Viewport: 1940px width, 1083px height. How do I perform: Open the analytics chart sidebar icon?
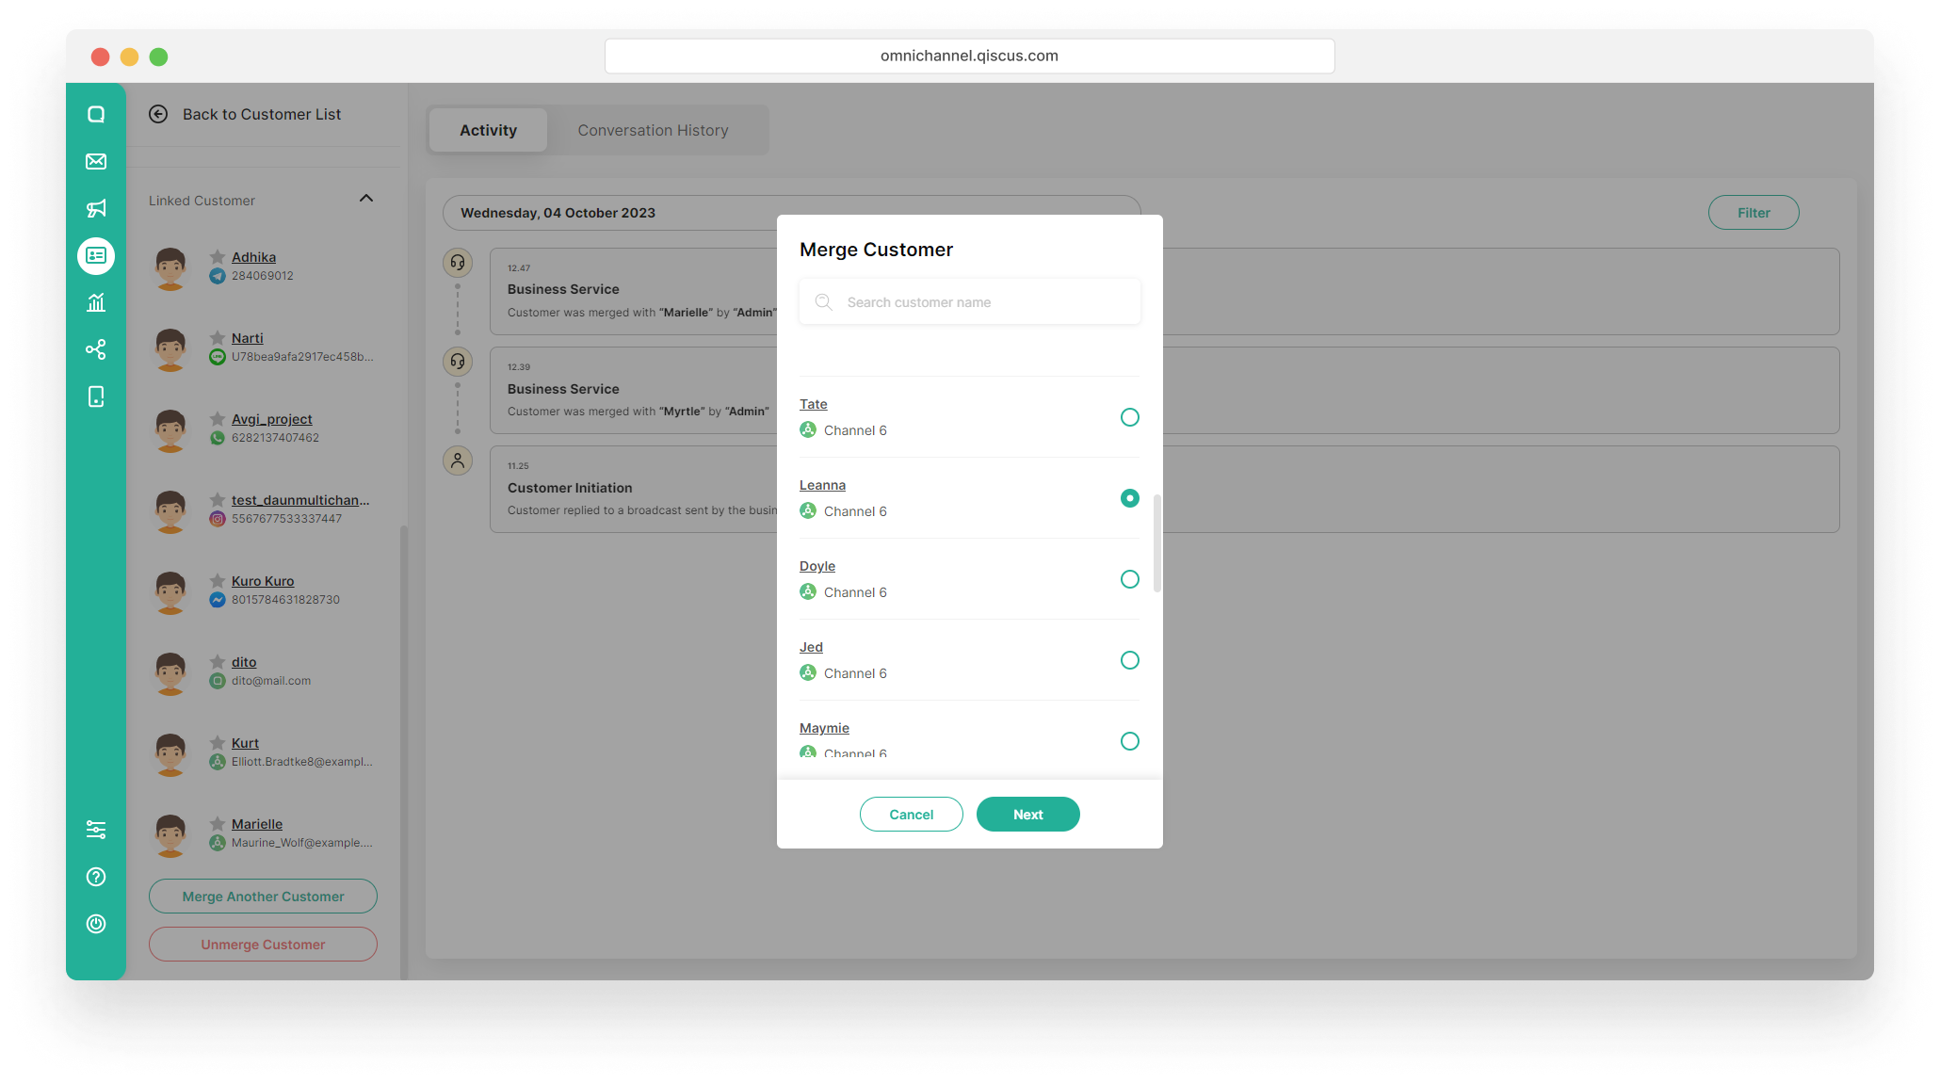[96, 303]
